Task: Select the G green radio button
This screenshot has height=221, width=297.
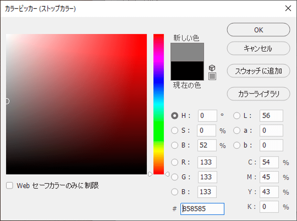Action: click(175, 177)
